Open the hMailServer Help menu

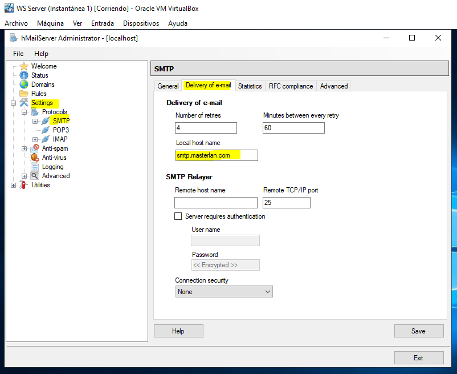pos(41,54)
